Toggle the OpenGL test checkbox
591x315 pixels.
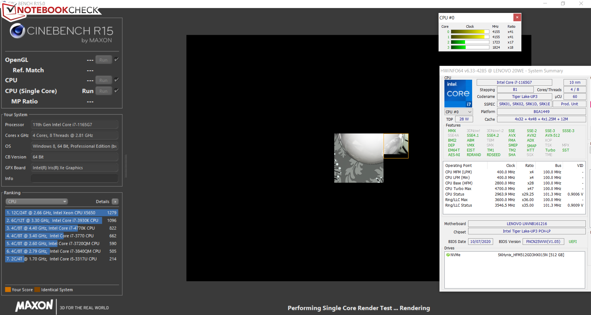[116, 59]
